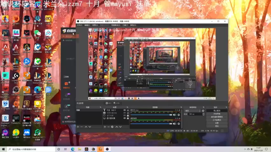
Task: Toggle visibility of the 显示器采集 source
Action: (x=124, y=118)
